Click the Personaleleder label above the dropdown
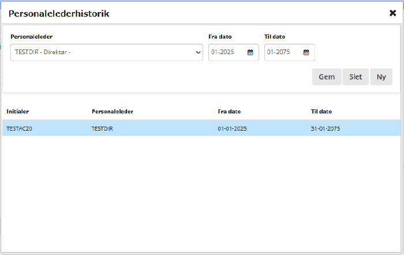 (31, 37)
